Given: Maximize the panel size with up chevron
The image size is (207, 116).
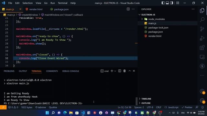Looking at the screenshot, I should pyautogui.click(x=129, y=71).
